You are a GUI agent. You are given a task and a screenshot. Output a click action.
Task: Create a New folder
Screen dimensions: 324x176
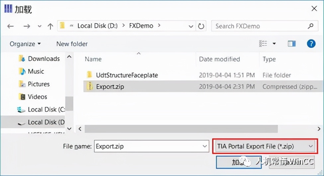pyautogui.click(x=72, y=44)
